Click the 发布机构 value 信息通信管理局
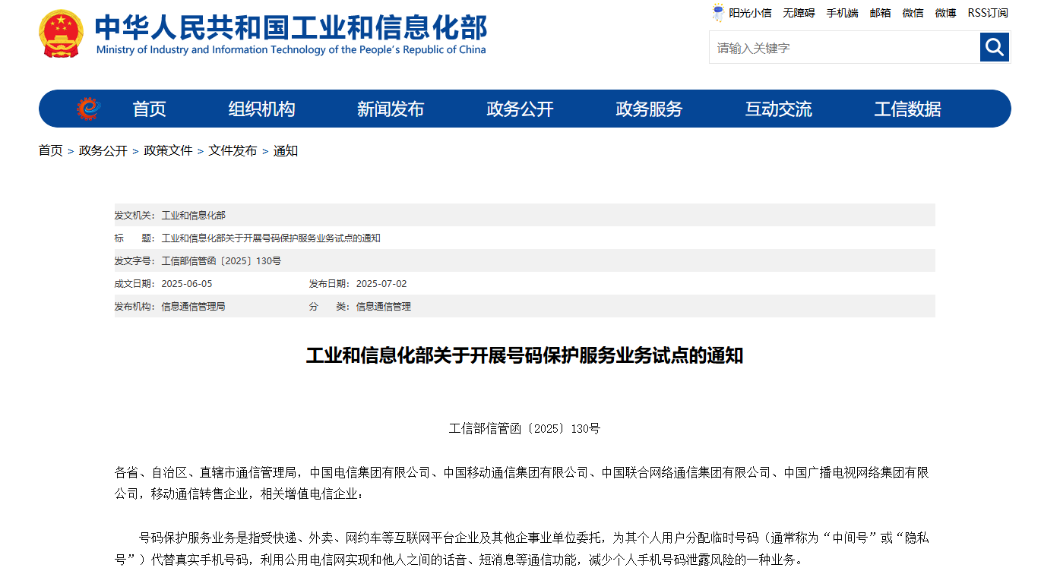This screenshot has height=574, width=1041. (194, 307)
